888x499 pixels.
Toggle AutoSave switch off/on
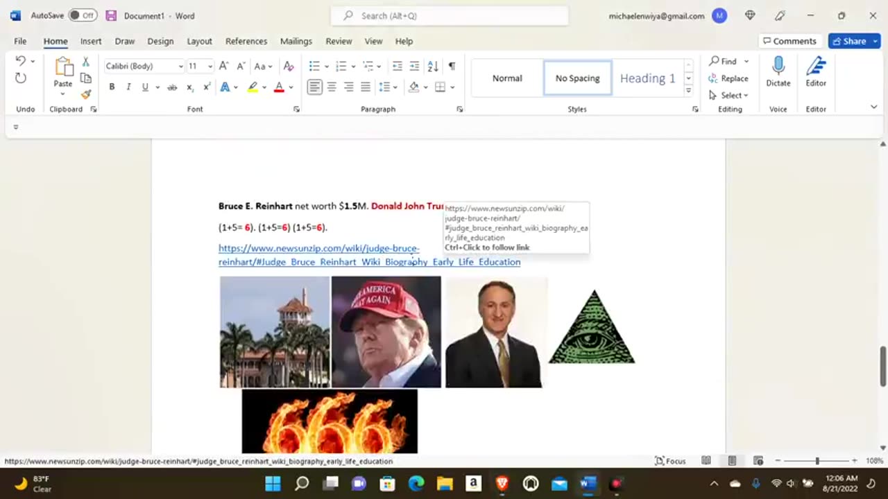tap(83, 15)
